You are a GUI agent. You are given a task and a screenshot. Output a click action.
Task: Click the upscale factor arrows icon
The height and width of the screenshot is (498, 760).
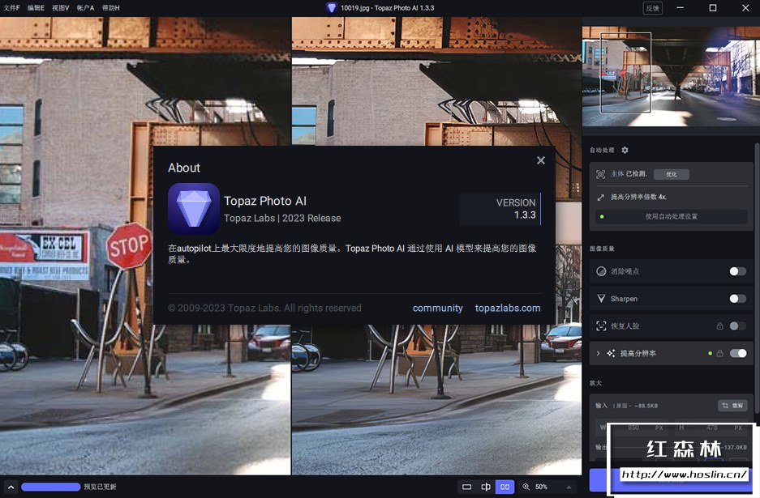pyautogui.click(x=600, y=197)
